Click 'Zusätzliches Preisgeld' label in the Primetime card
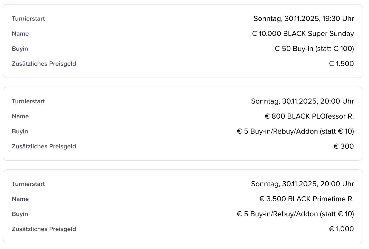 (44, 229)
